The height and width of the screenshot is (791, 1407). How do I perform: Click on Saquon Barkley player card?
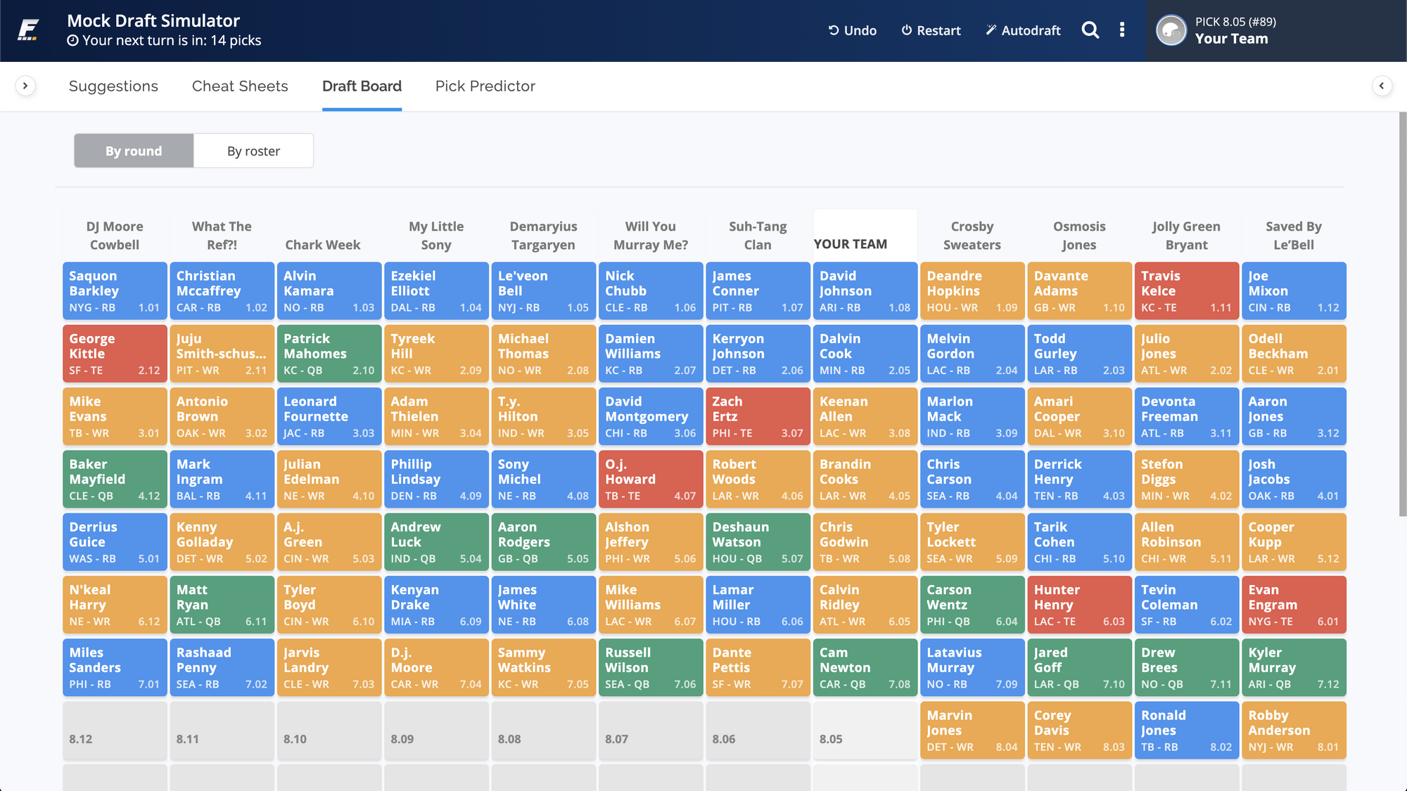[x=113, y=290]
